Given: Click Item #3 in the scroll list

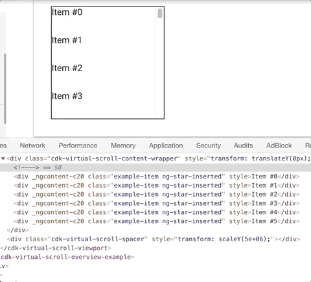Looking at the screenshot, I should [x=67, y=96].
